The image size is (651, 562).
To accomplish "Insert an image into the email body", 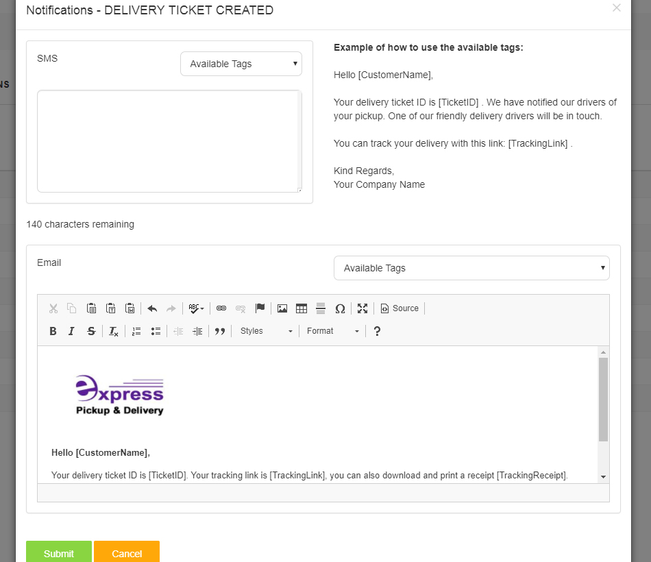I will tap(282, 308).
